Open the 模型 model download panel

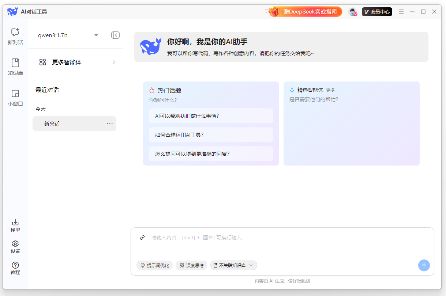[15, 225]
